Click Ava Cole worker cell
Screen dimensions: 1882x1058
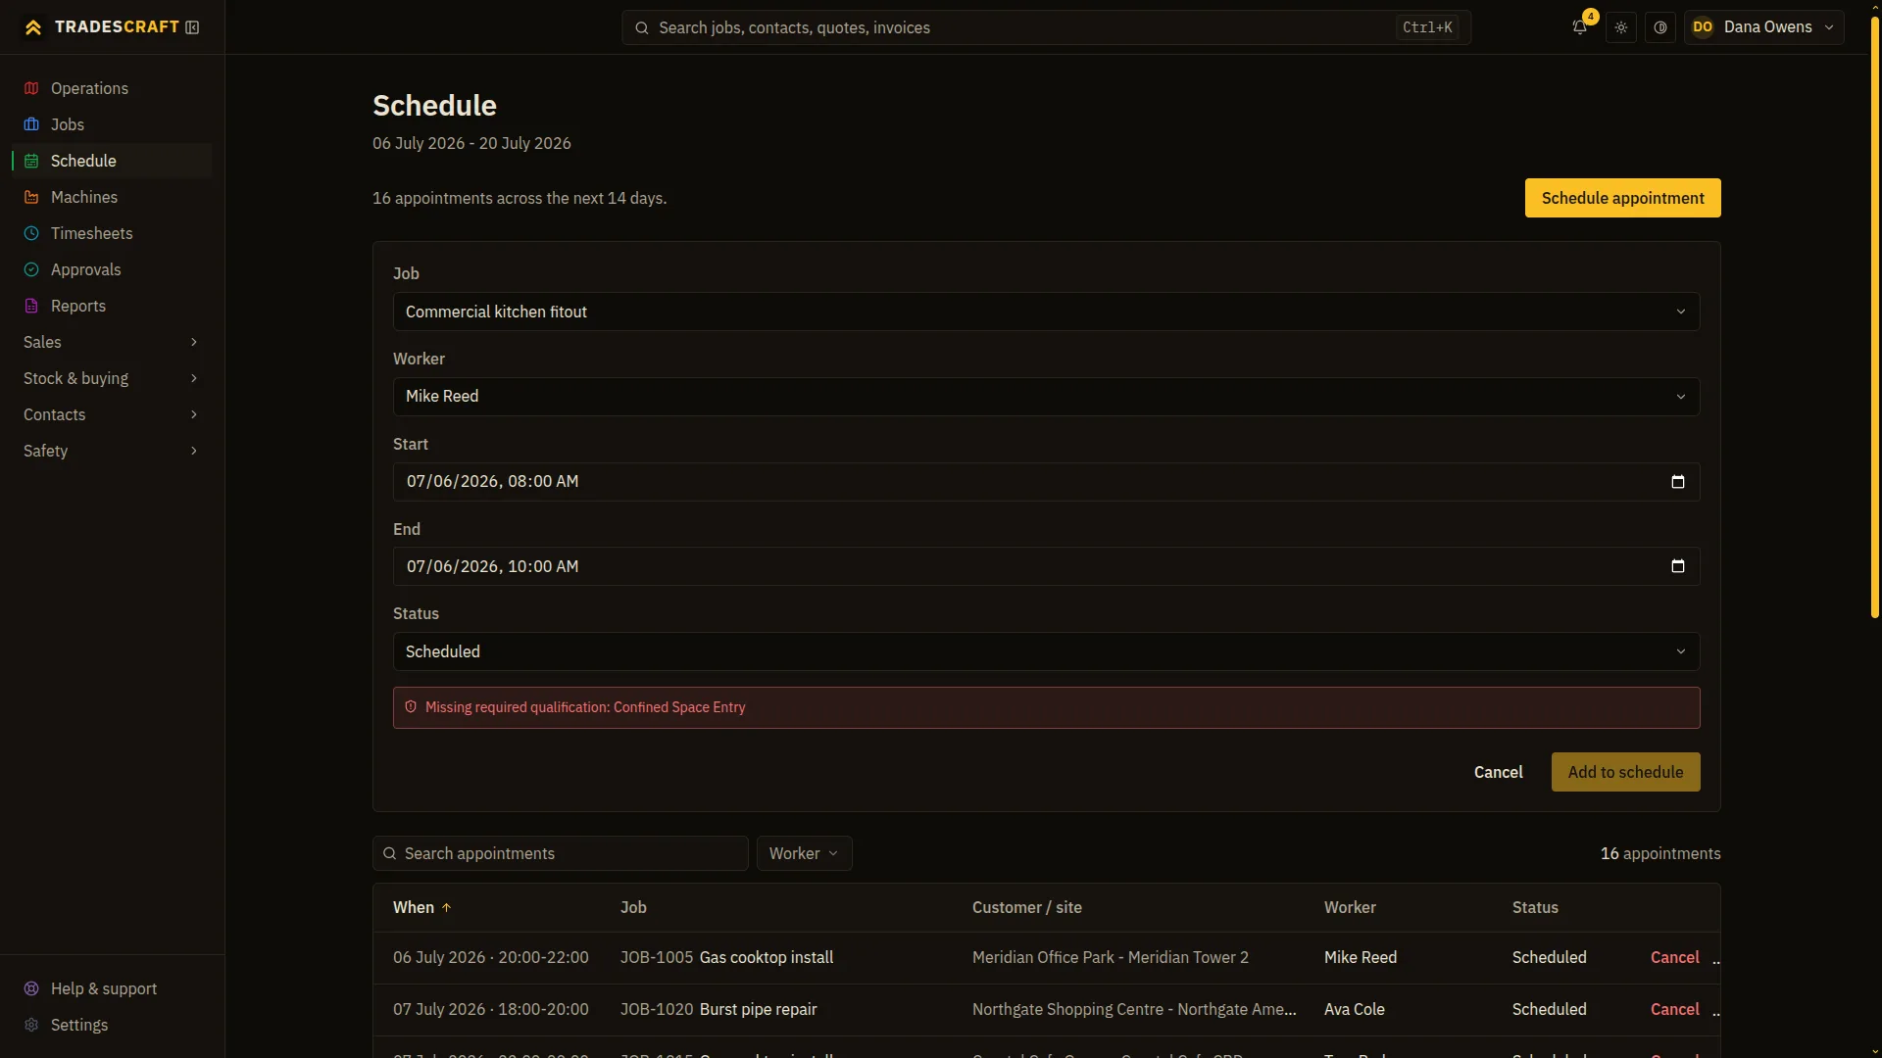1354,1009
